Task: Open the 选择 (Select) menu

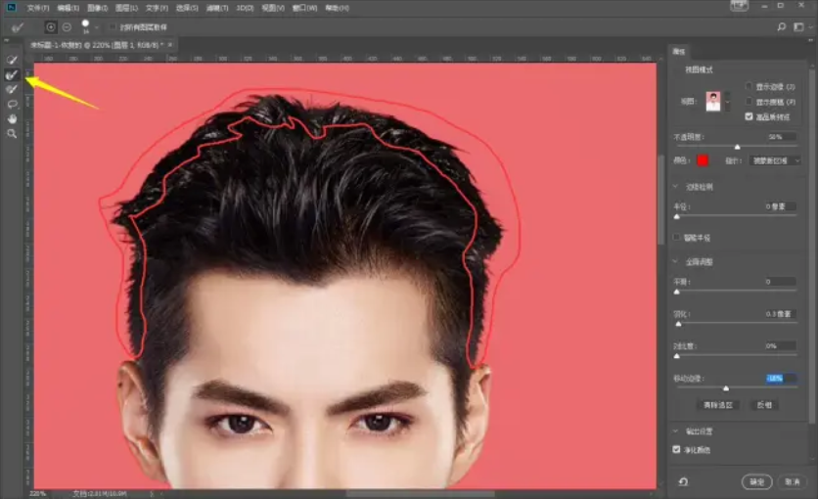Action: 189,8
